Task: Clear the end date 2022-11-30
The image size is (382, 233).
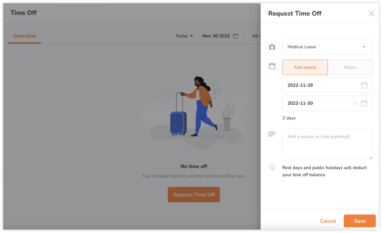Action: [x=355, y=103]
